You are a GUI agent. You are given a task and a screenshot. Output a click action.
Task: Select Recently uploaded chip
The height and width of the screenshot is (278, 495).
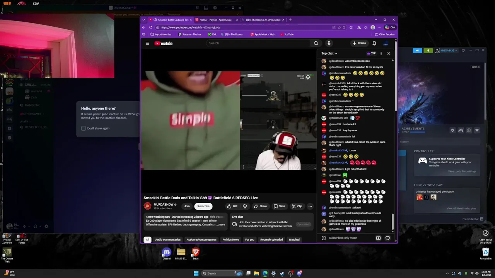point(271,239)
